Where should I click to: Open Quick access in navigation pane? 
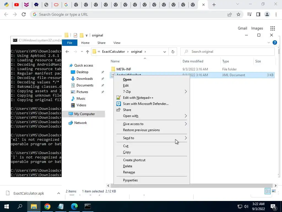(84, 65)
